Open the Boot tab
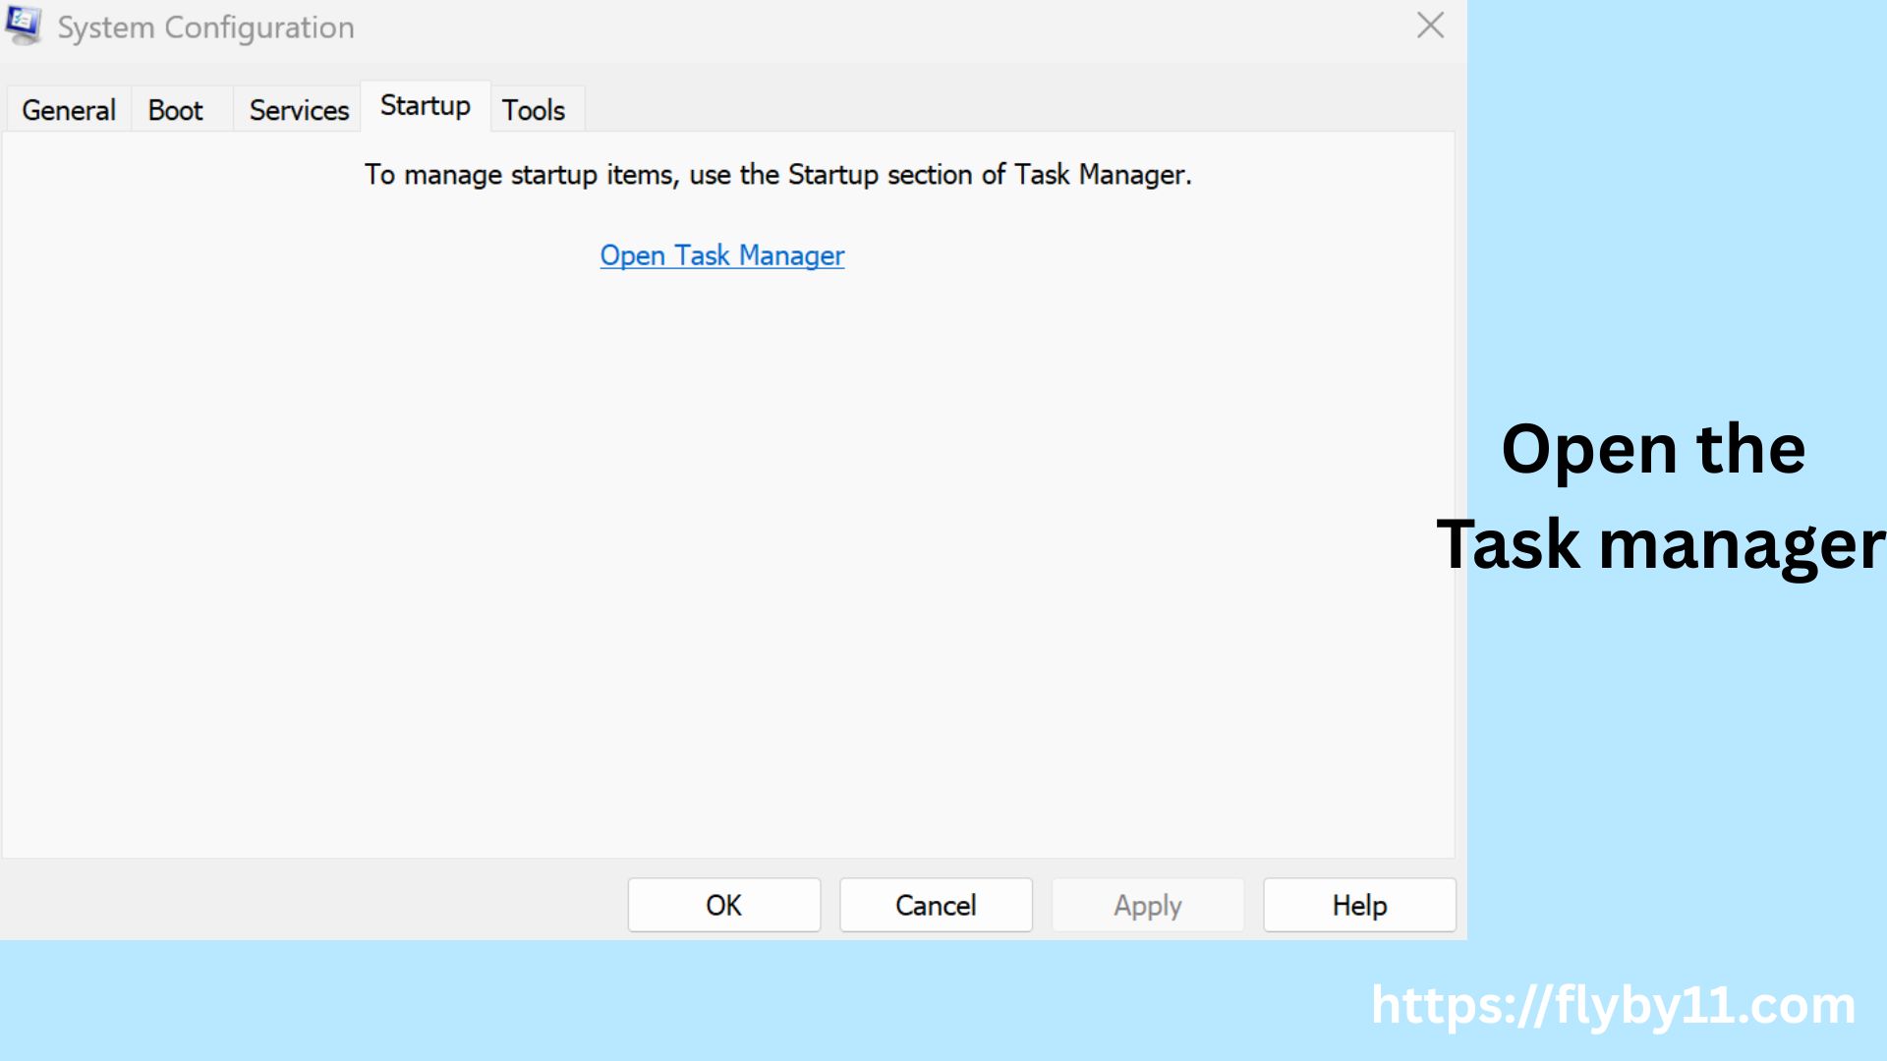1887x1061 pixels. click(x=176, y=109)
